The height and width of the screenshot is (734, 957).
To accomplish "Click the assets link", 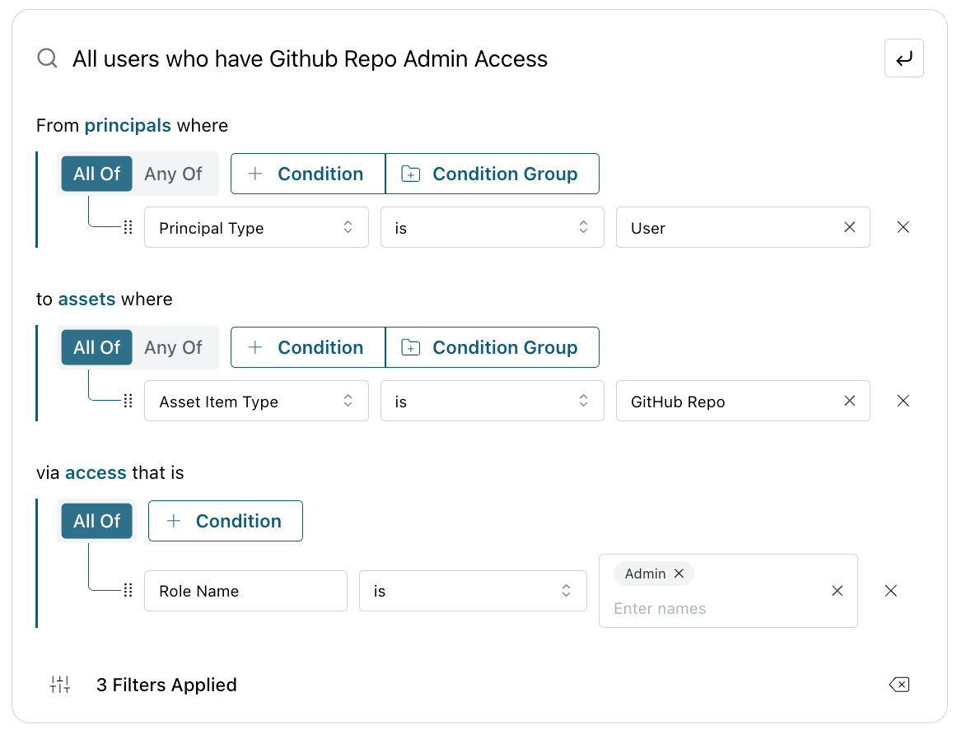I will 86,300.
